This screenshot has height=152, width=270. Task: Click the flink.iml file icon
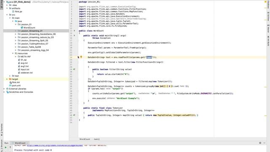pyautogui.click(x=10, y=82)
